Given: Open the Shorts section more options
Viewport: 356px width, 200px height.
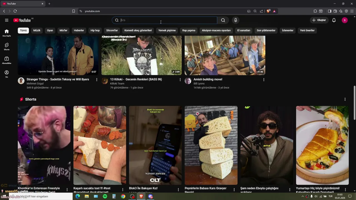Looking at the screenshot, I should click(x=345, y=99).
